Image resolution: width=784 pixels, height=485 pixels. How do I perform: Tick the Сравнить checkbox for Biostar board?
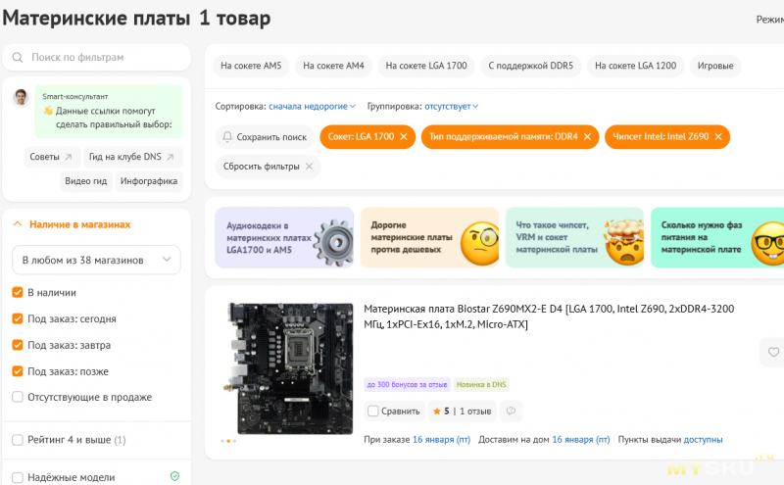click(x=372, y=411)
